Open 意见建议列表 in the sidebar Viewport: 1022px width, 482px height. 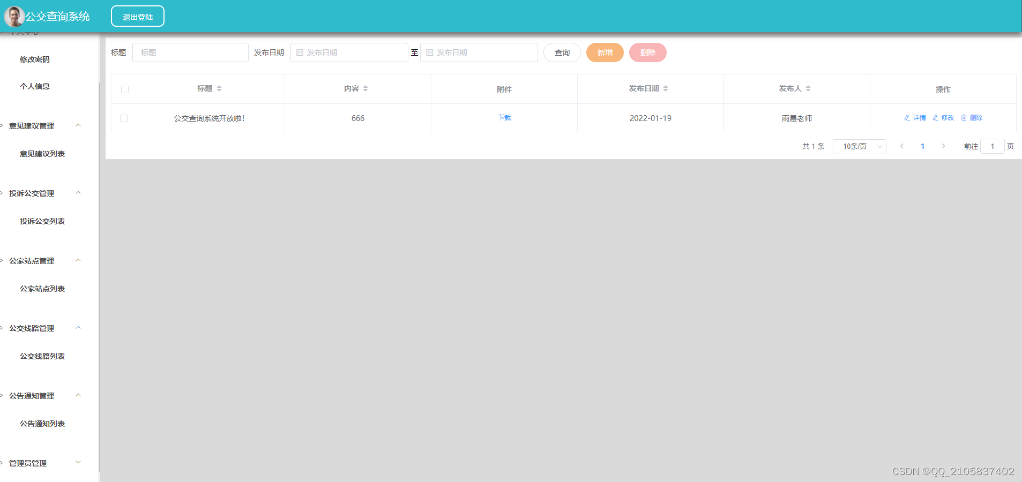(x=42, y=154)
